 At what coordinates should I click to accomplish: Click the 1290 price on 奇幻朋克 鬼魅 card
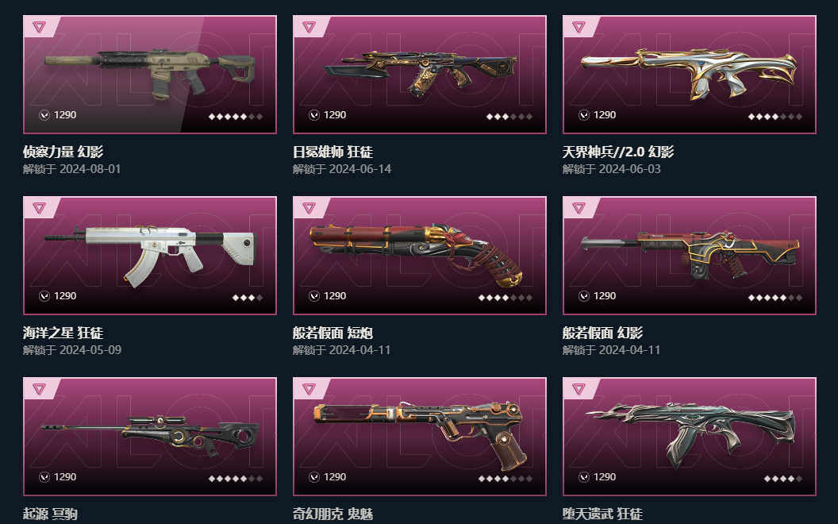point(335,477)
